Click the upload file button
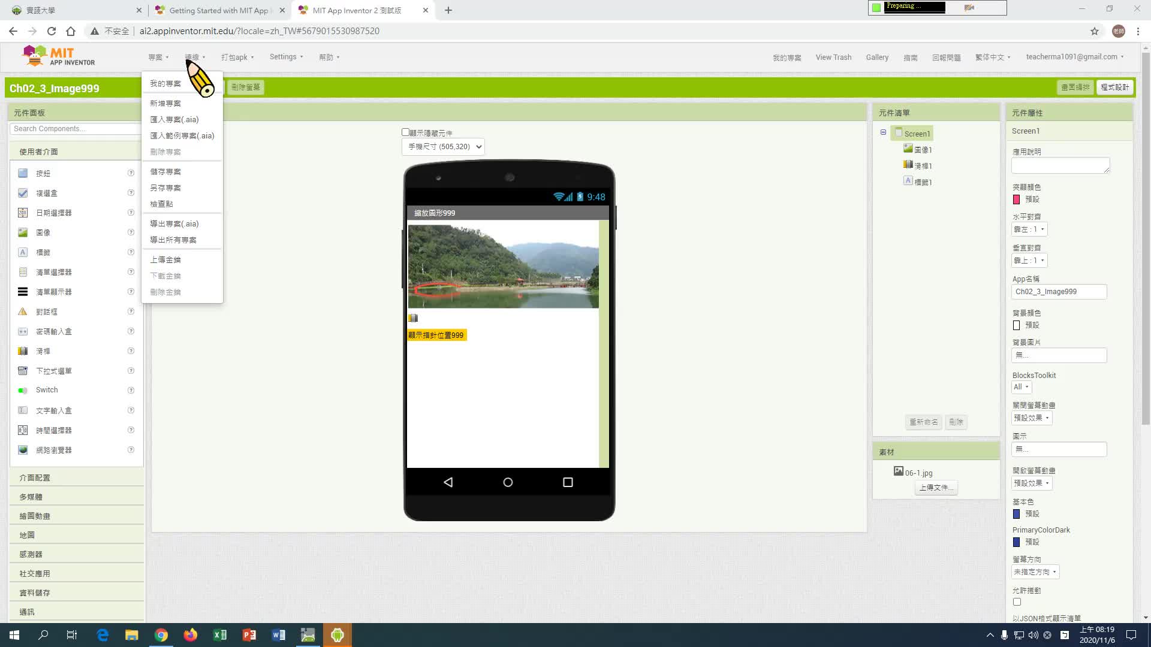The height and width of the screenshot is (647, 1151). point(936,488)
